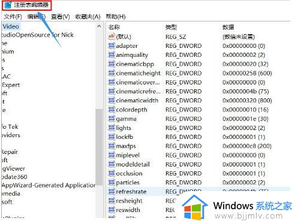Sort values by 名称 column header
Image resolution: width=295 pixels, height=224 pixels.
click(114, 27)
